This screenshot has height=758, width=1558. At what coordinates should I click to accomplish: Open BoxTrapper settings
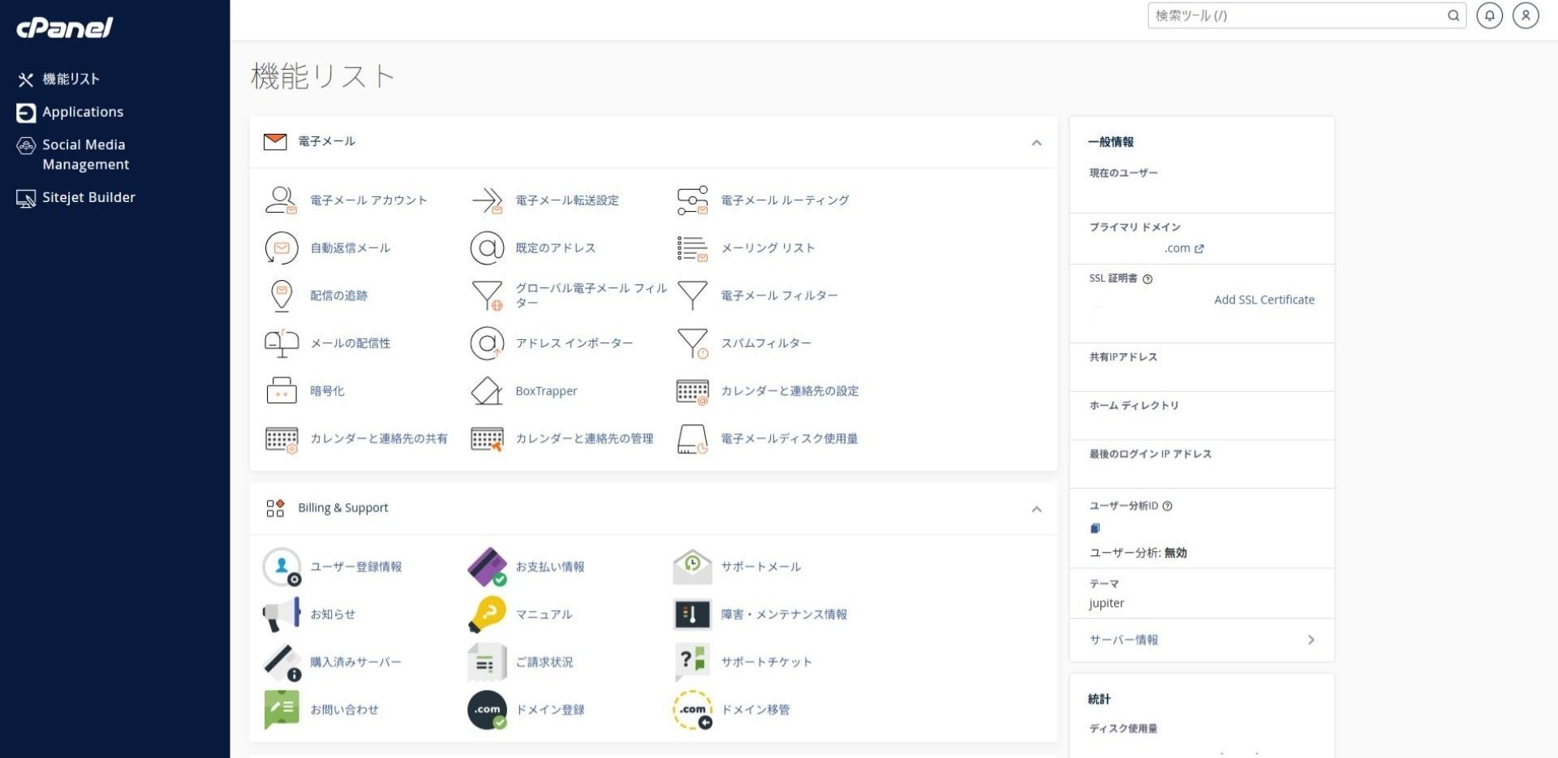click(546, 390)
